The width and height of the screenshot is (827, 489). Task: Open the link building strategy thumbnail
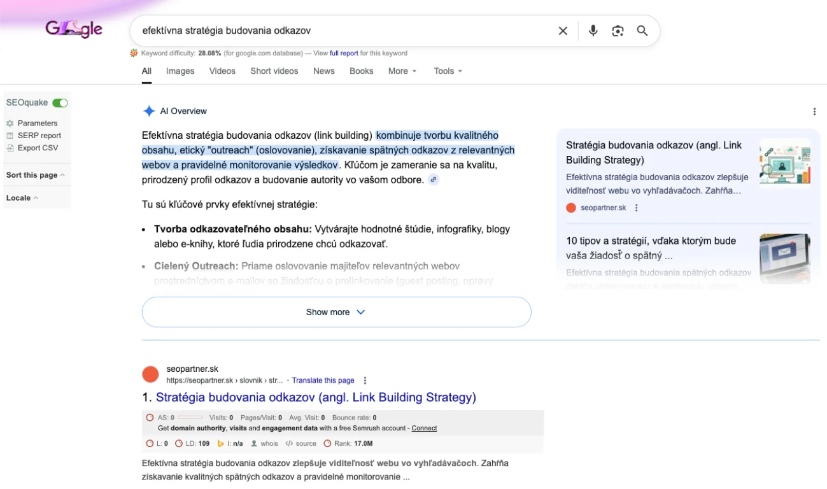784,162
